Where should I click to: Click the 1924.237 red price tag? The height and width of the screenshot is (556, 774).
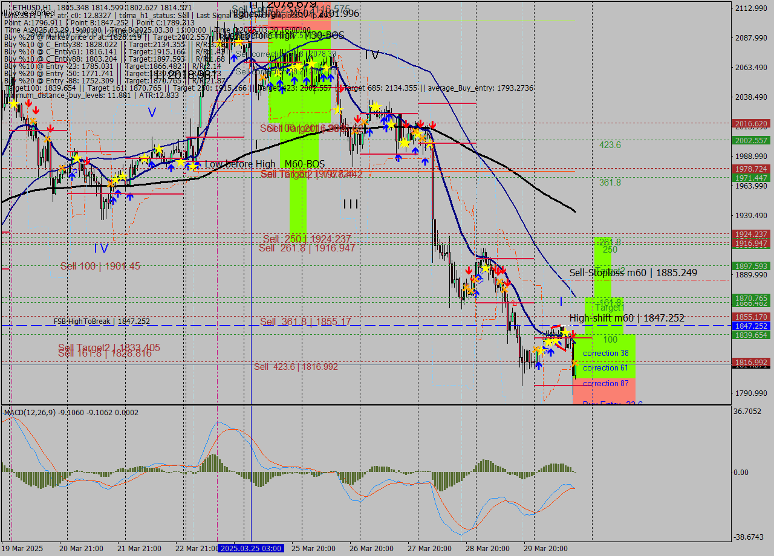[x=751, y=234]
